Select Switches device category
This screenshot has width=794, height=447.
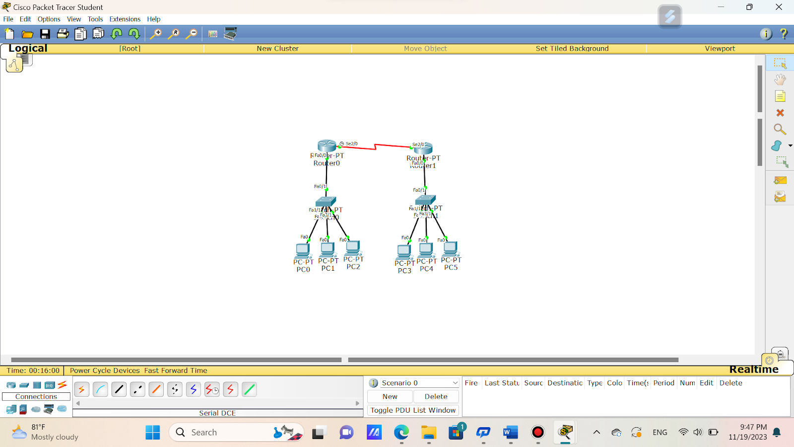click(24, 385)
